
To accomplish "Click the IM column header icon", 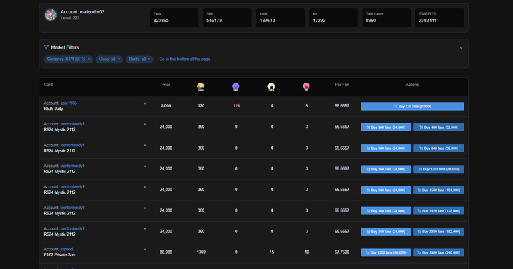I will [x=306, y=87].
